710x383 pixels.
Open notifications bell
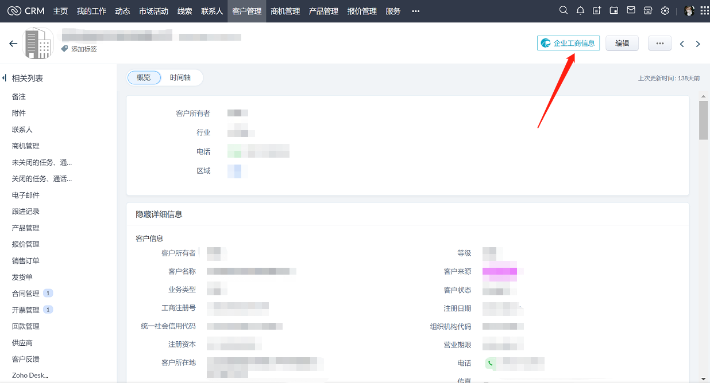pos(580,11)
